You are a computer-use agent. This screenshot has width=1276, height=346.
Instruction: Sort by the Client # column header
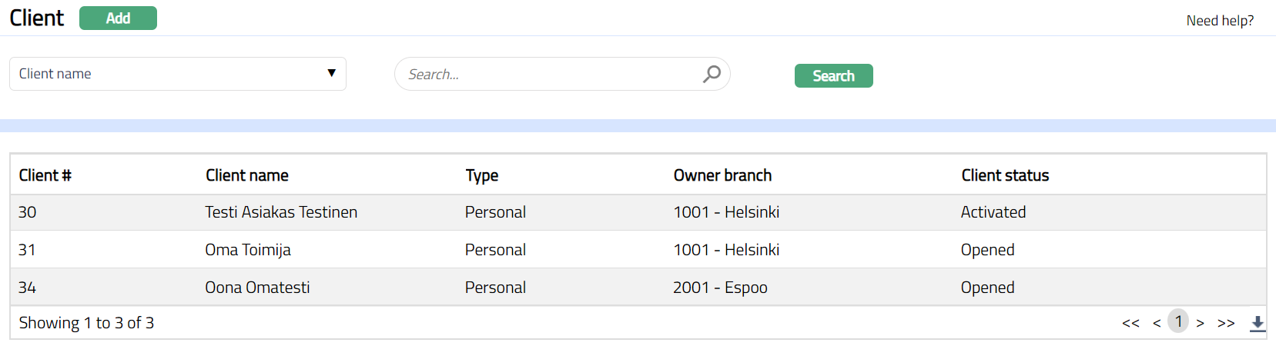pos(45,175)
